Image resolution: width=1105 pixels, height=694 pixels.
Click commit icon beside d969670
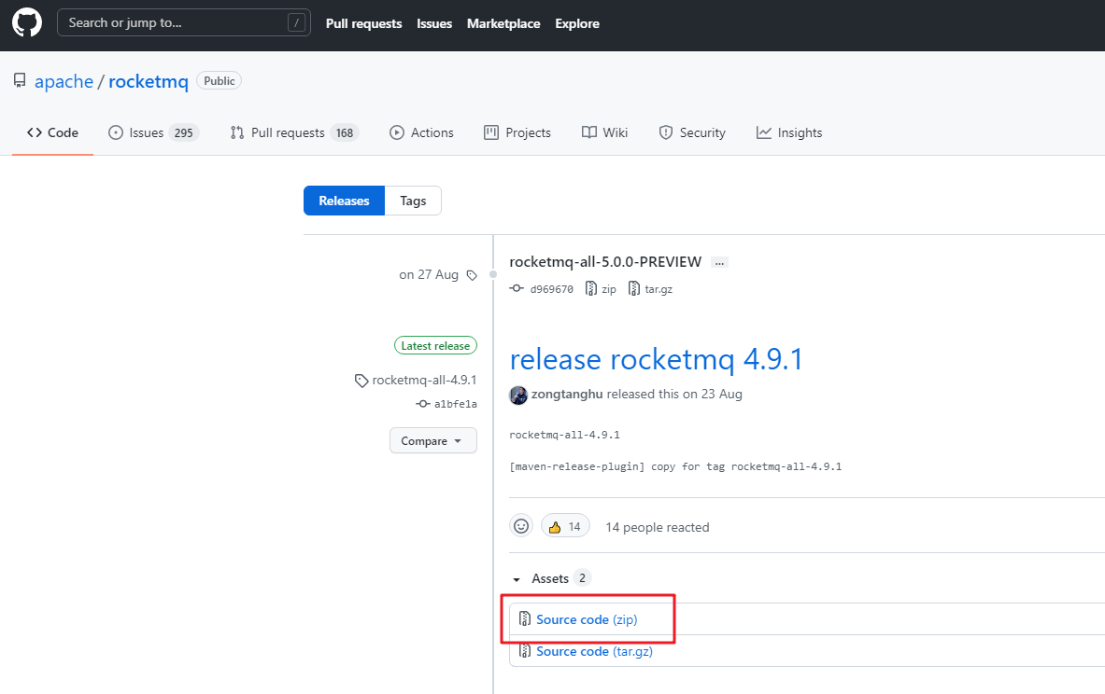pyautogui.click(x=517, y=288)
